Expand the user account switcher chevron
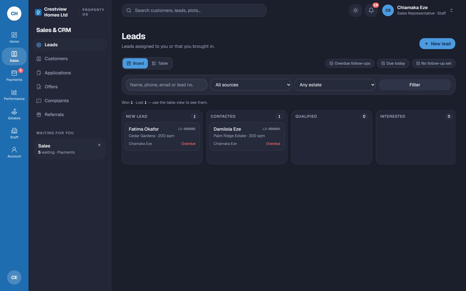Viewport: 466px width, 291px height. 451,10
